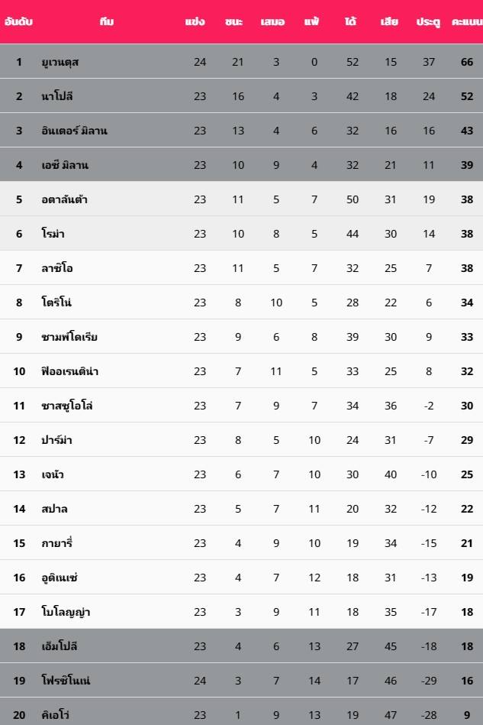
Task: Open the เอซี มิลาน team entry
Action: [x=65, y=165]
